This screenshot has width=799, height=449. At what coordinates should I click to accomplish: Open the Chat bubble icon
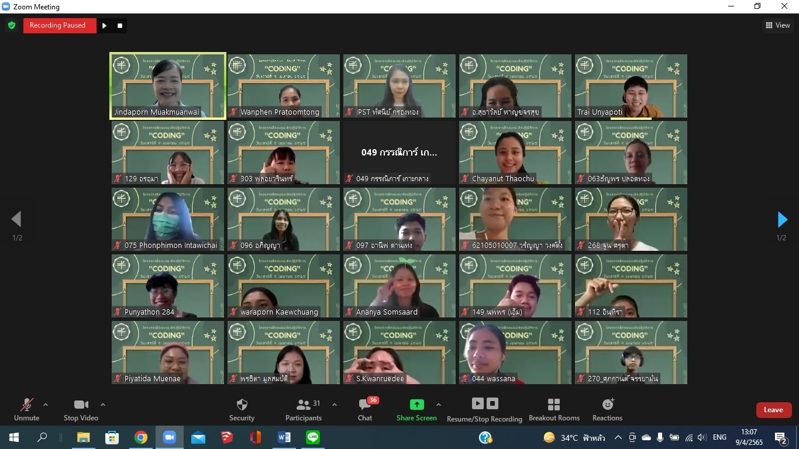coord(365,405)
